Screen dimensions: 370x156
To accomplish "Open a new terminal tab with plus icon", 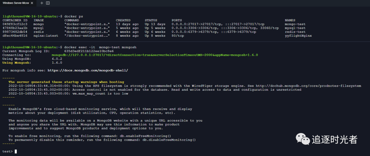I will tap(42, 3).
